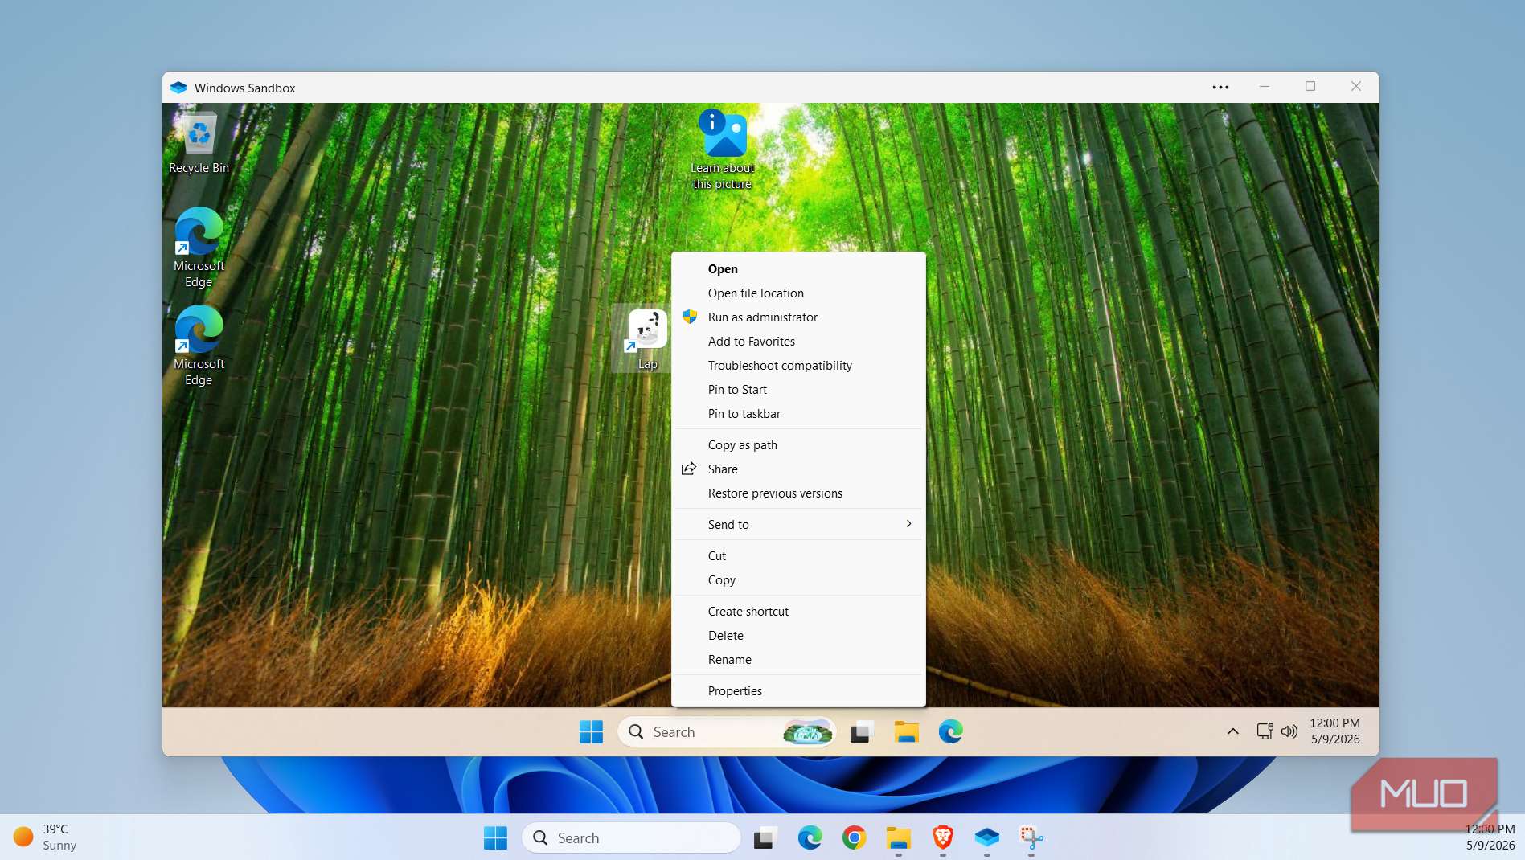Choose Share in the context menu
This screenshot has width=1525, height=860.
pos(798,469)
